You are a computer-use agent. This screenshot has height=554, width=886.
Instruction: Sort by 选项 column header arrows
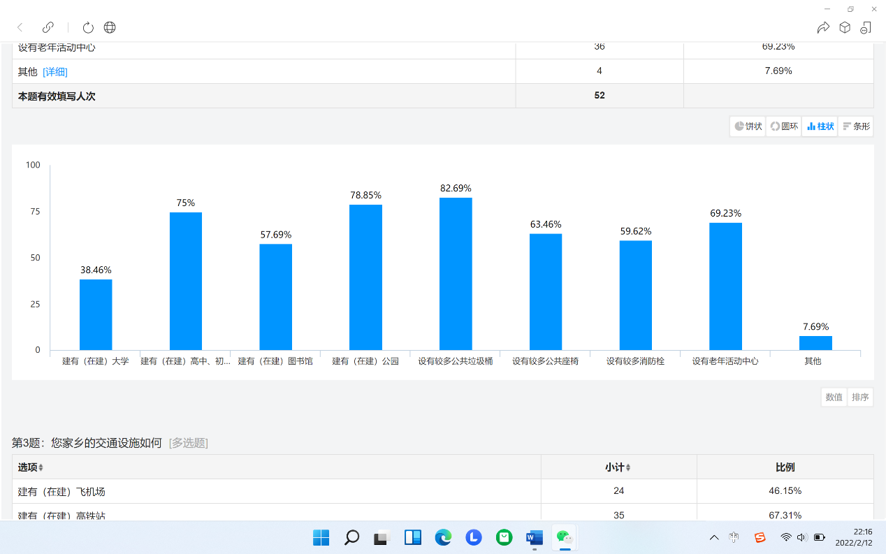[x=41, y=467]
